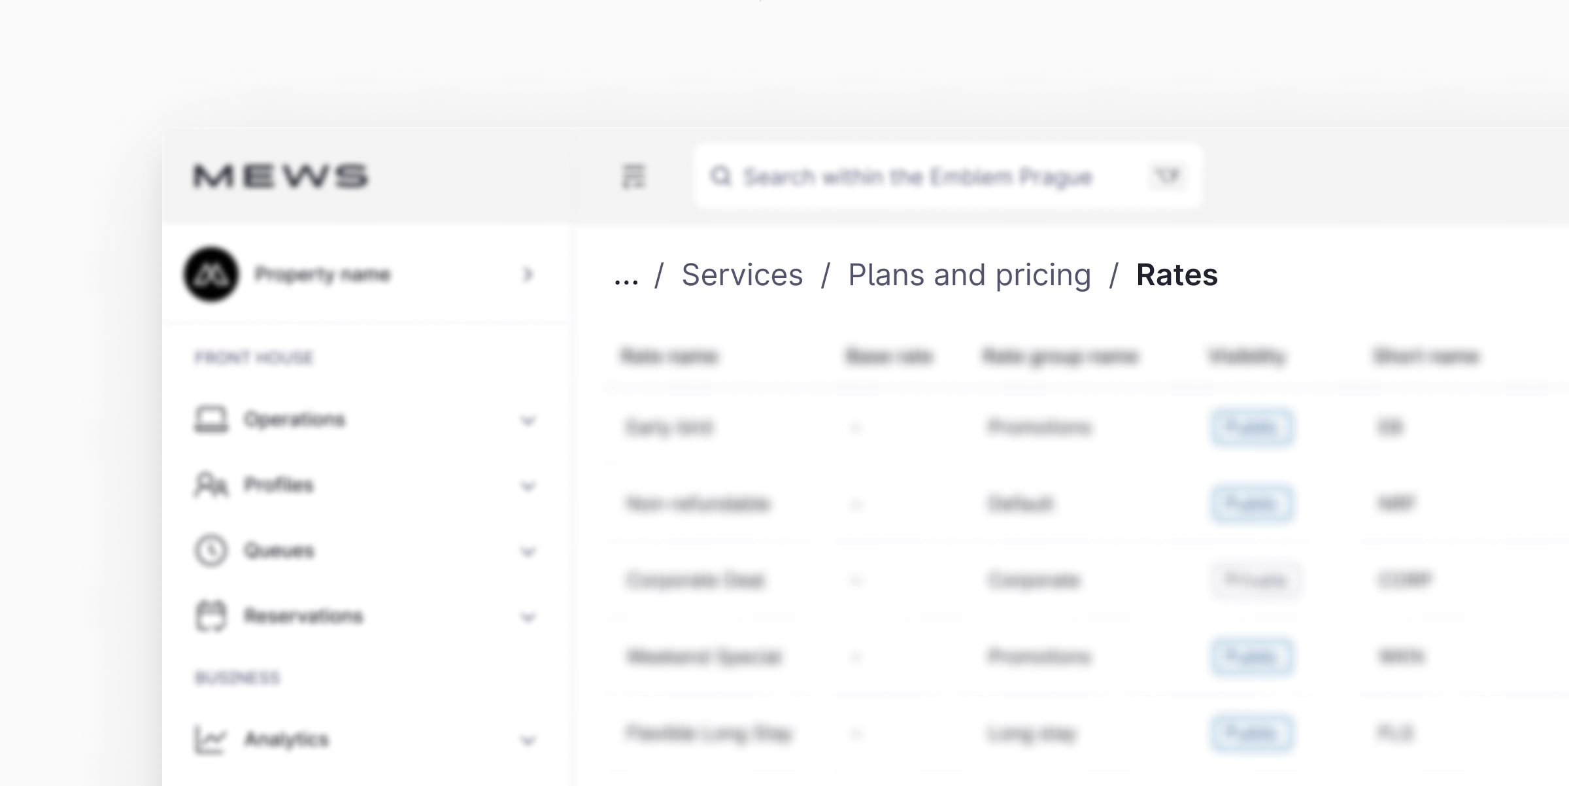Viewport: 1569px width, 786px height.
Task: Expand the Profiles section chevron
Action: [528, 486]
